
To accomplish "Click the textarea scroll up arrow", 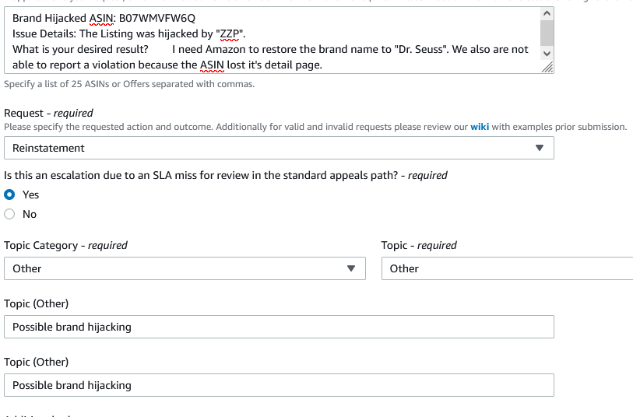I will [547, 14].
